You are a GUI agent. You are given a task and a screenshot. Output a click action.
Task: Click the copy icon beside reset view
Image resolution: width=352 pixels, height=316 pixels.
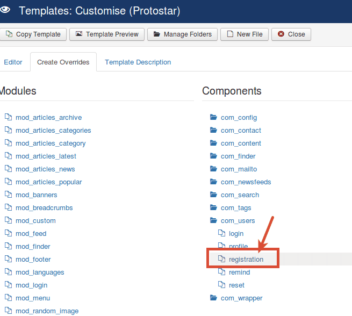coord(222,285)
